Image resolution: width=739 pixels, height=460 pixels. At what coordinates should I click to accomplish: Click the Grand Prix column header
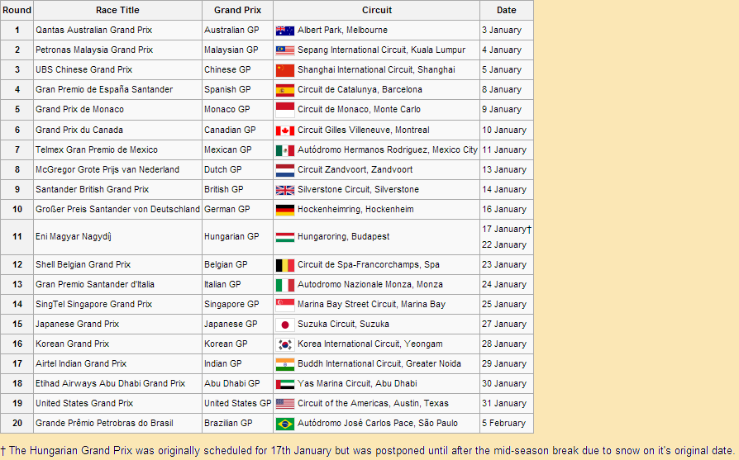[237, 10]
